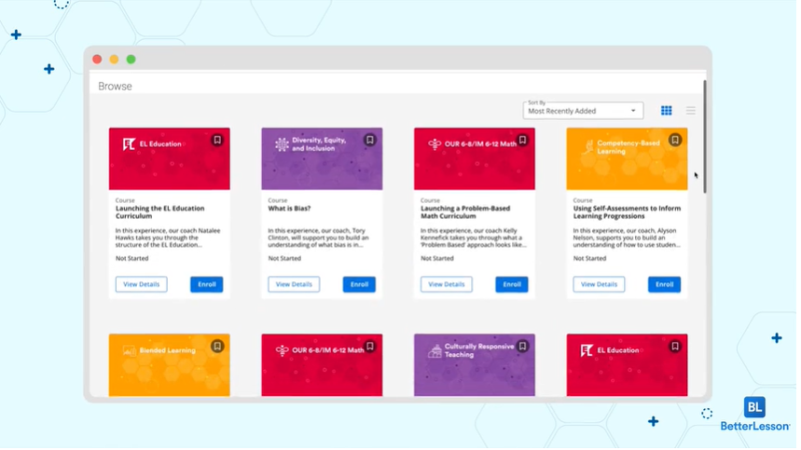Click the Culturally Responsive Teaching building icon

[437, 352]
